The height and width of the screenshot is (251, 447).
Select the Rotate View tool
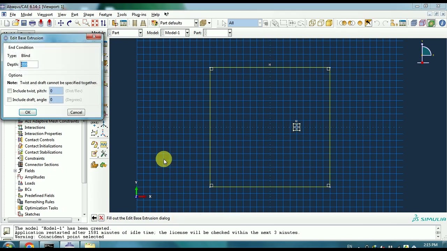(69, 23)
